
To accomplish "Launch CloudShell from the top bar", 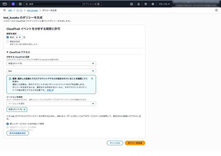I will (x=131, y=4).
